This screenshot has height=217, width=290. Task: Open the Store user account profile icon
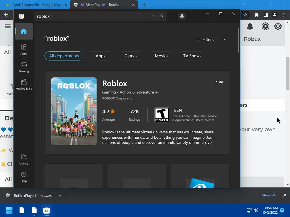coord(182,16)
